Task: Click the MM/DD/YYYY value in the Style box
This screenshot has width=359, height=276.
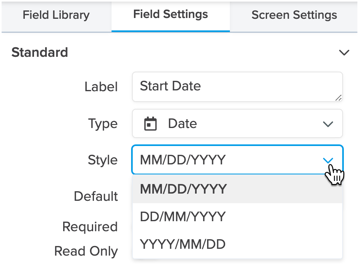Action: point(183,160)
